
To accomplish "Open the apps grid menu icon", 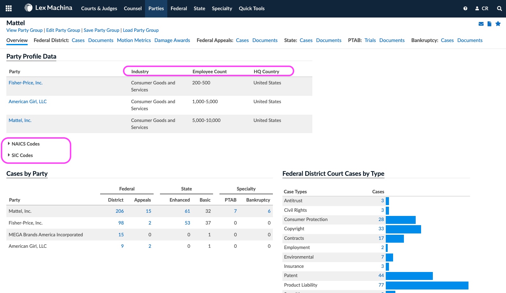I will [x=9, y=9].
